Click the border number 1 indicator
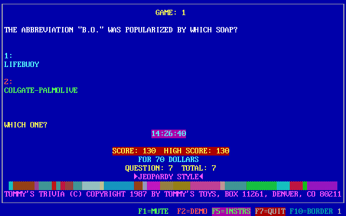346x216 pixels. click(x=340, y=211)
